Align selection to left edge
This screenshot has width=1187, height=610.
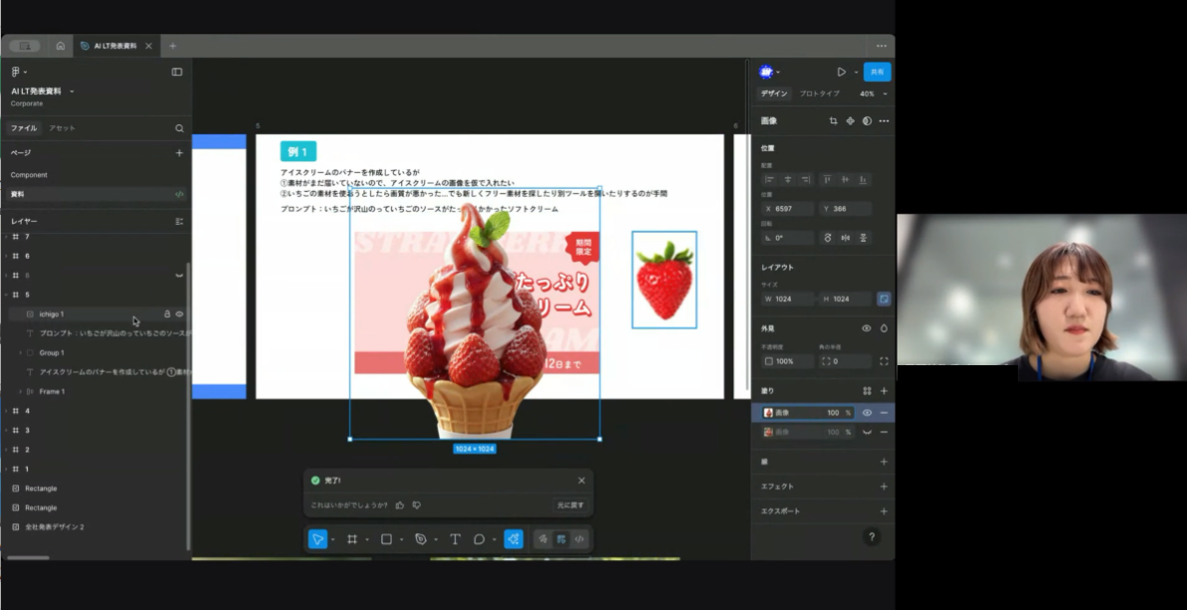[x=770, y=179]
